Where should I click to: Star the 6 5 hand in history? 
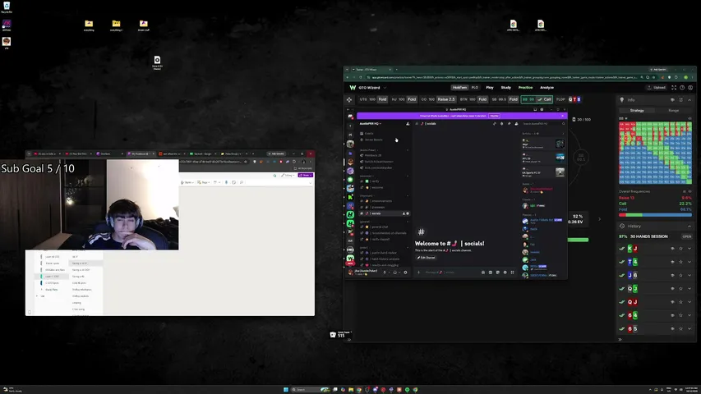681,329
